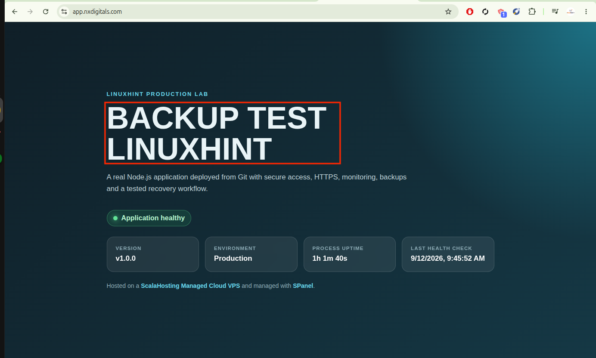This screenshot has height=358, width=596.
Task: Bookmark this page with the star icon
Action: (448, 12)
